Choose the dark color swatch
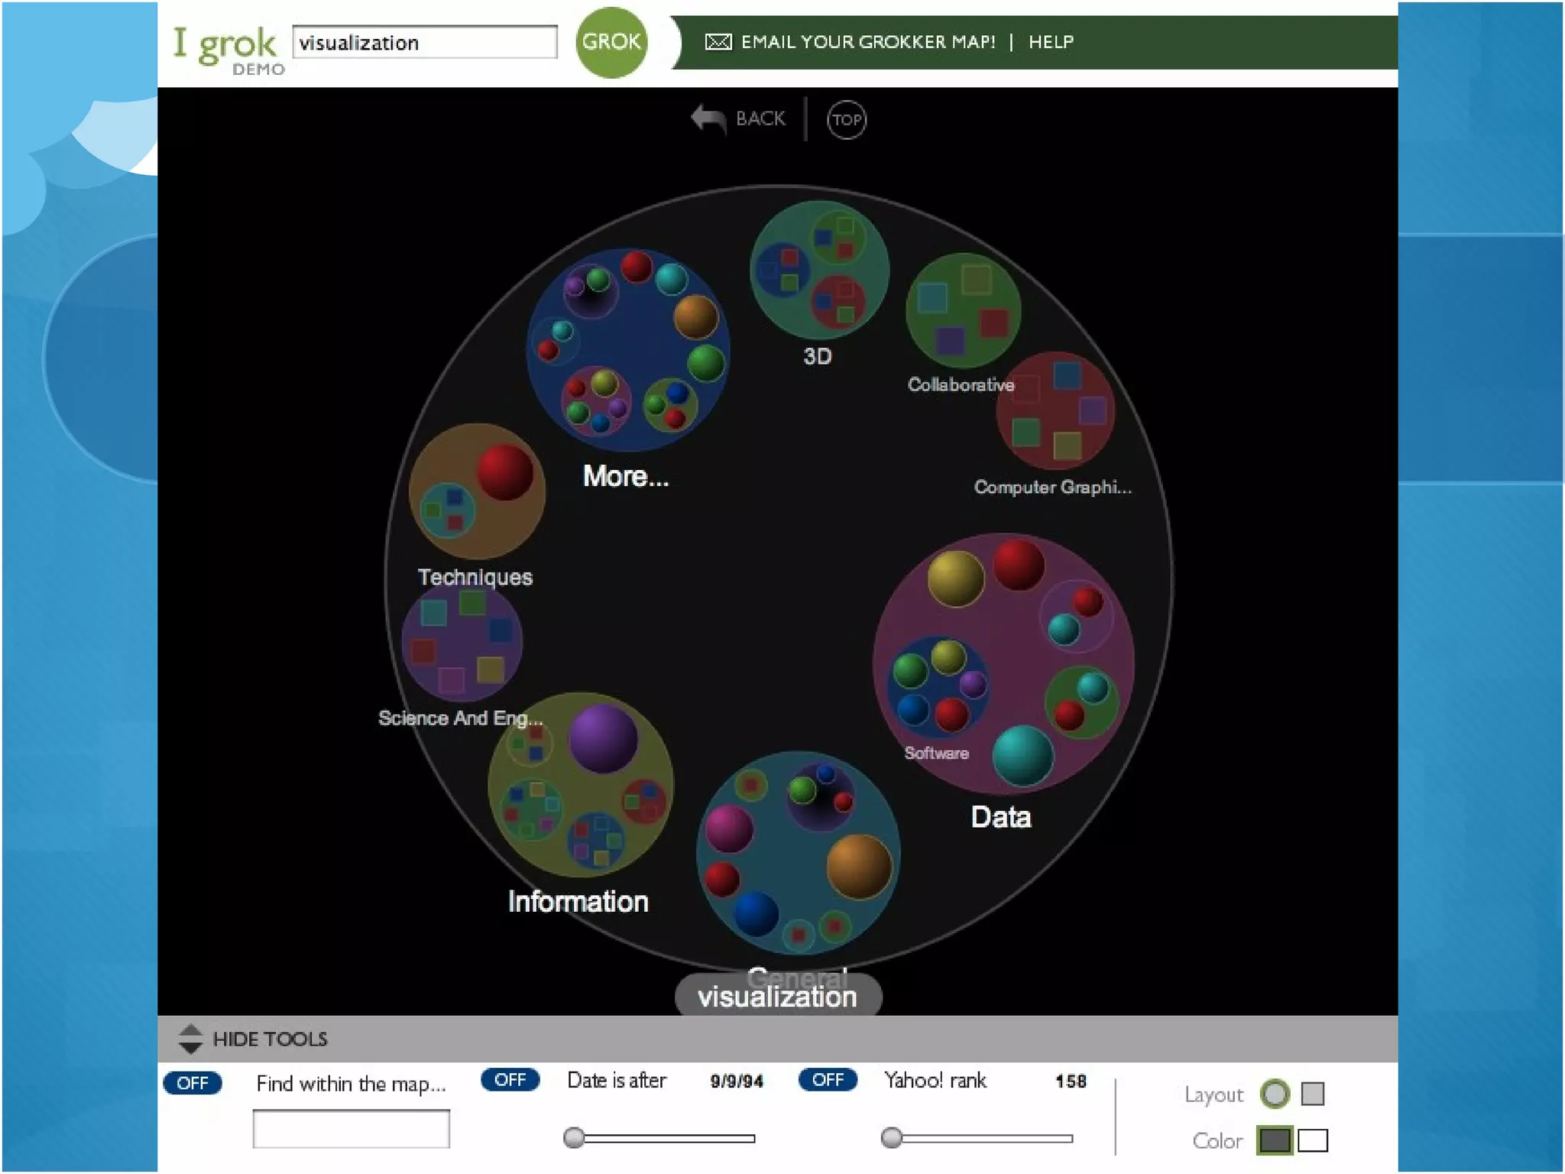 (1274, 1140)
